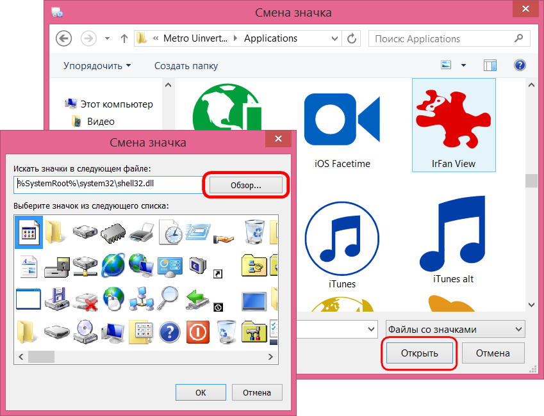Choose the magnifying glass icon

pos(169,298)
